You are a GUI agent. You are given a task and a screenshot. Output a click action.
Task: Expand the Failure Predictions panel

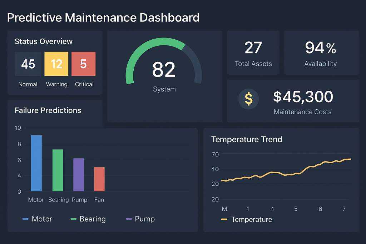click(x=47, y=110)
